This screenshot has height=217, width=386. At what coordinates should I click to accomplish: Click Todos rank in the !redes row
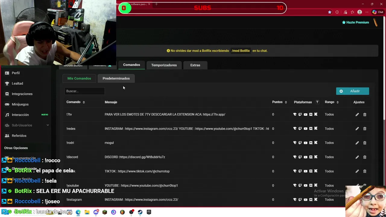tap(329, 129)
